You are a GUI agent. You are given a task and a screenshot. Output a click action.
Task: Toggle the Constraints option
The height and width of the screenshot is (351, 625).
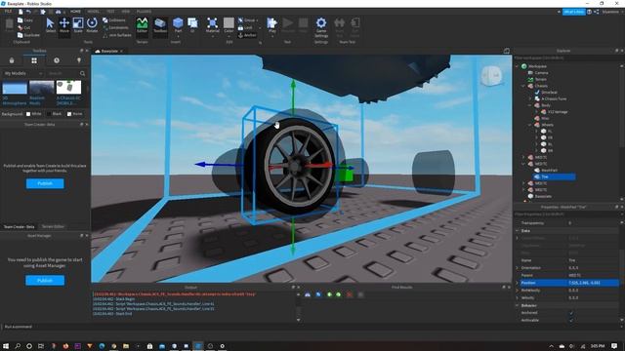pos(115,27)
